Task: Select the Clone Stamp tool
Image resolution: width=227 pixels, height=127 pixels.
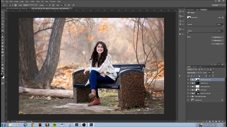Action: (x=2, y=37)
